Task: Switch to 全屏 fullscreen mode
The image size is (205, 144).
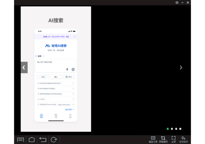Action: pyautogui.click(x=173, y=140)
